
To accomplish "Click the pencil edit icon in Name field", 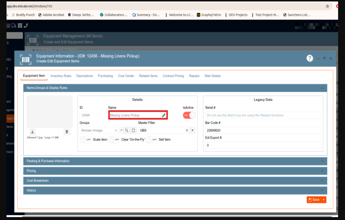I will (164, 115).
